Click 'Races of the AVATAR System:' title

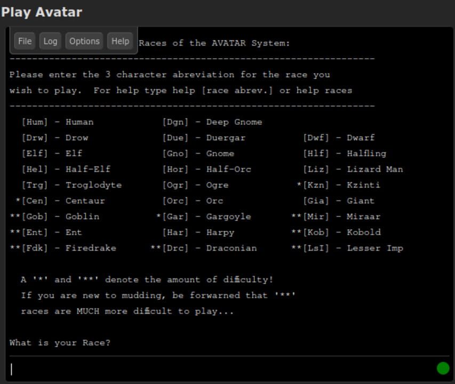[x=214, y=43]
